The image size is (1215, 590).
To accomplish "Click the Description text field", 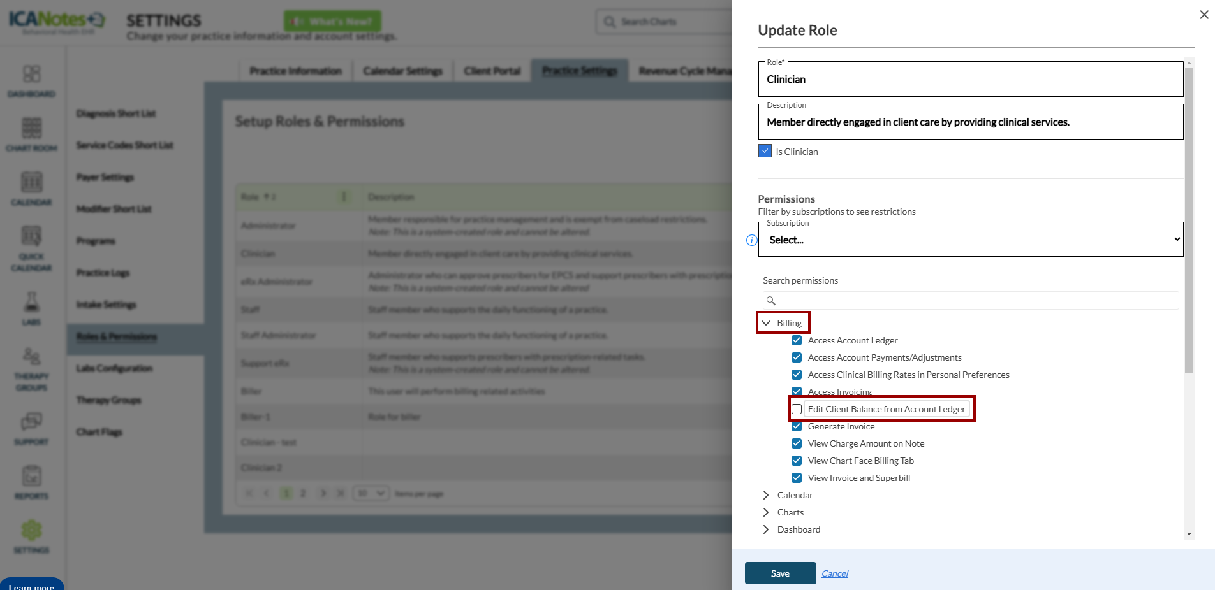I will 971,122.
